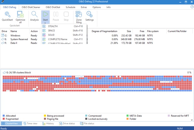The height and width of the screenshot is (130, 194).
Task: Switch to Drive status view
Action: pyautogui.click(x=67, y=123)
